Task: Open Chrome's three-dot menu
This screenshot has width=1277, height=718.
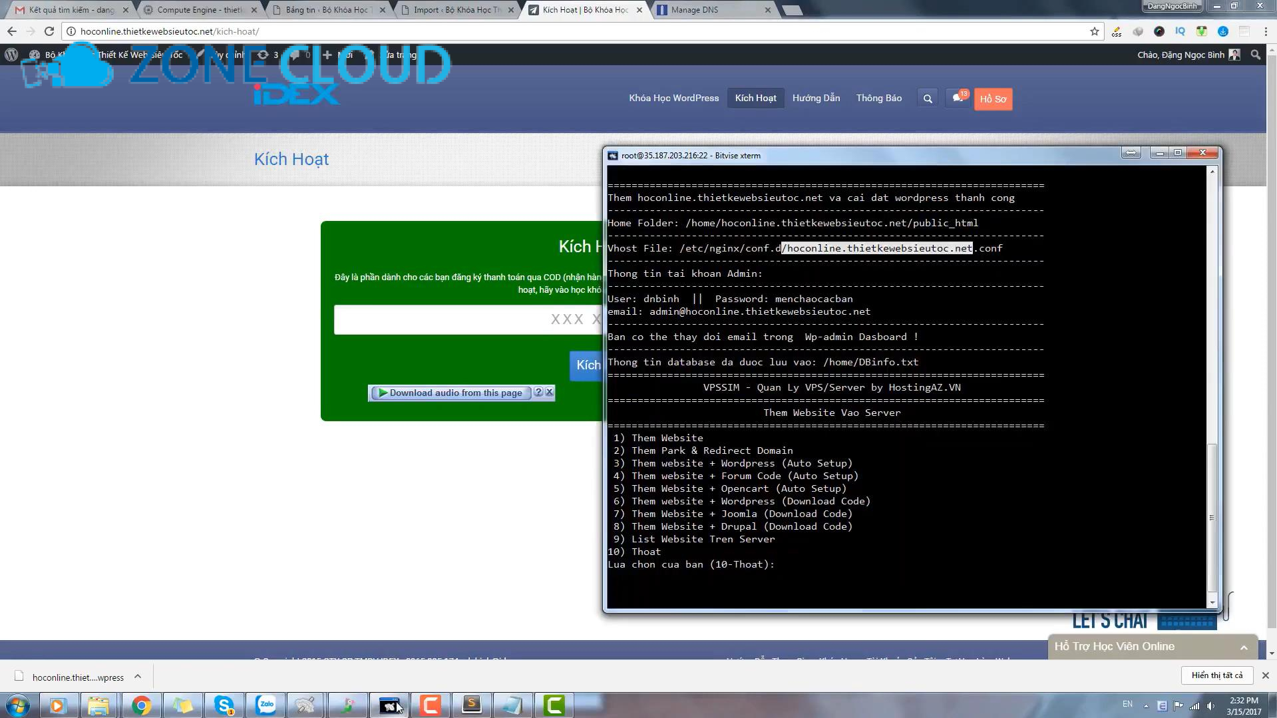Action: [1265, 31]
